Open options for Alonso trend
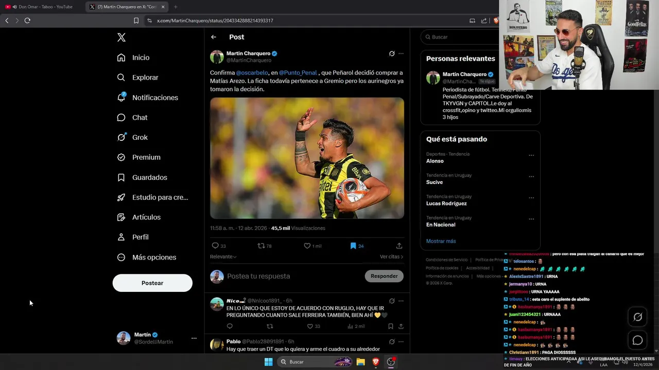Screen dimensions: 659x370 [531, 155]
